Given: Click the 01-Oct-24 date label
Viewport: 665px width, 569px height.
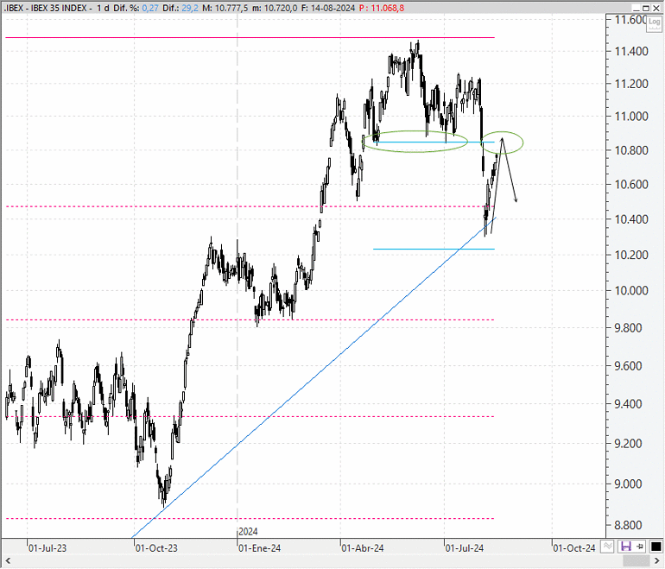Looking at the screenshot, I should pyautogui.click(x=574, y=548).
